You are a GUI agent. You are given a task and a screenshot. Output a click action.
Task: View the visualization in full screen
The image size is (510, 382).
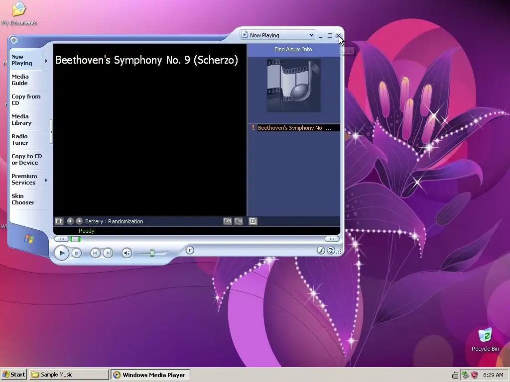239,221
